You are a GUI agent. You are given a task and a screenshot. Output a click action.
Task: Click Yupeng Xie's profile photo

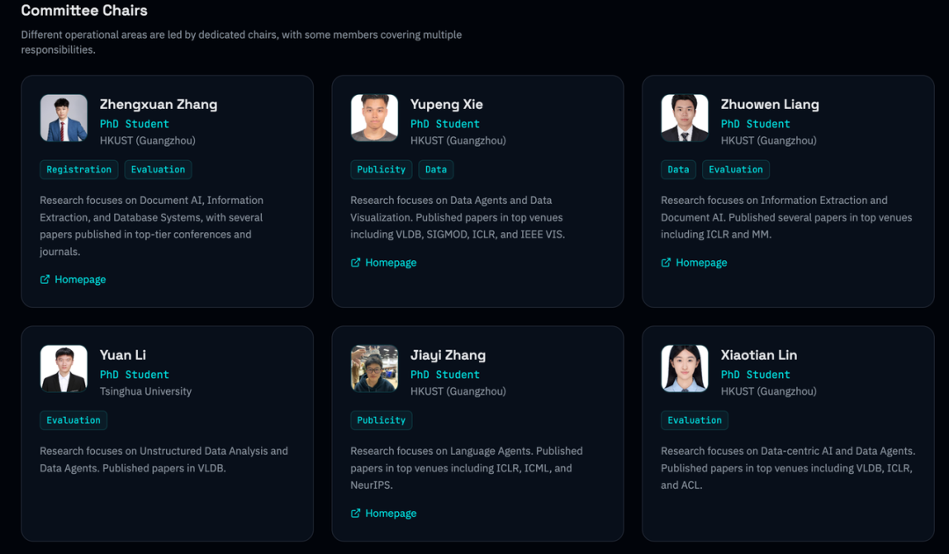(374, 118)
